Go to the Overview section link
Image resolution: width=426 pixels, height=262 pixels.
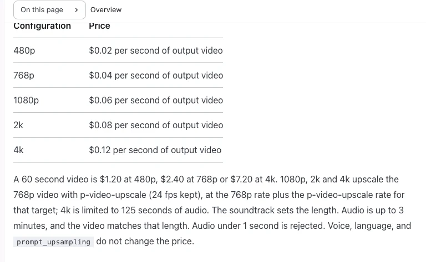tap(106, 10)
